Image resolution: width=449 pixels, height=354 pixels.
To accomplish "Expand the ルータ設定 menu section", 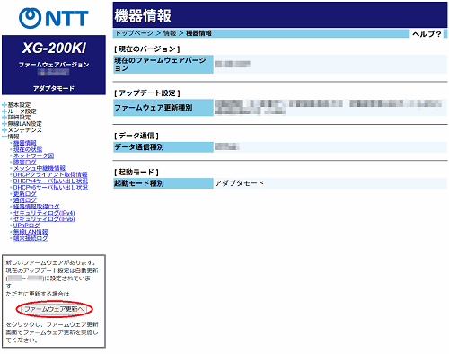I will point(19,111).
